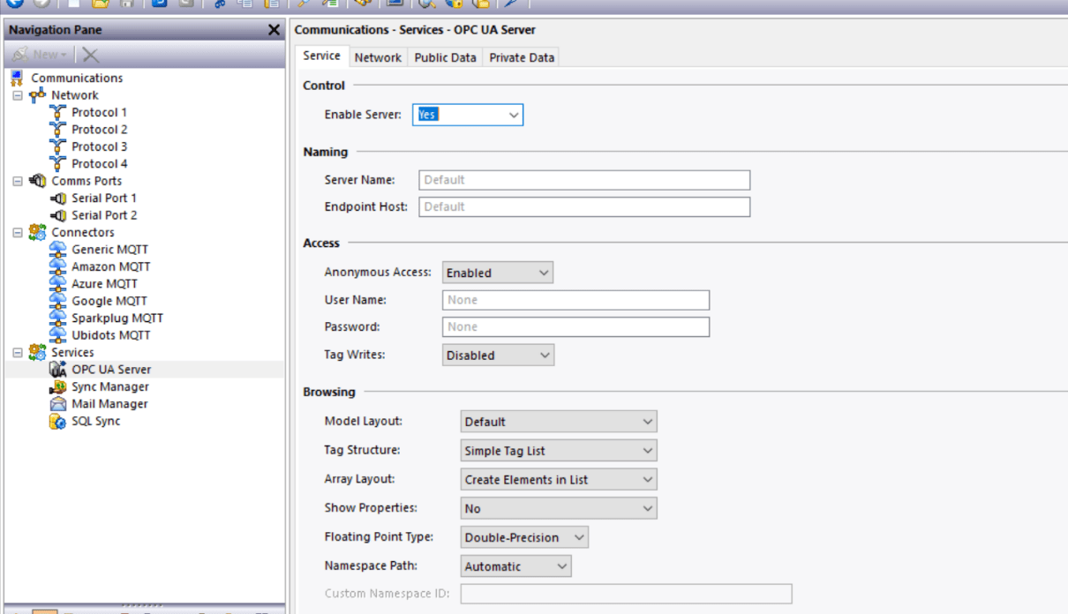Screen dimensions: 1068x614
Task: Open Protocol 2 in the Network tree
Action: click(99, 129)
